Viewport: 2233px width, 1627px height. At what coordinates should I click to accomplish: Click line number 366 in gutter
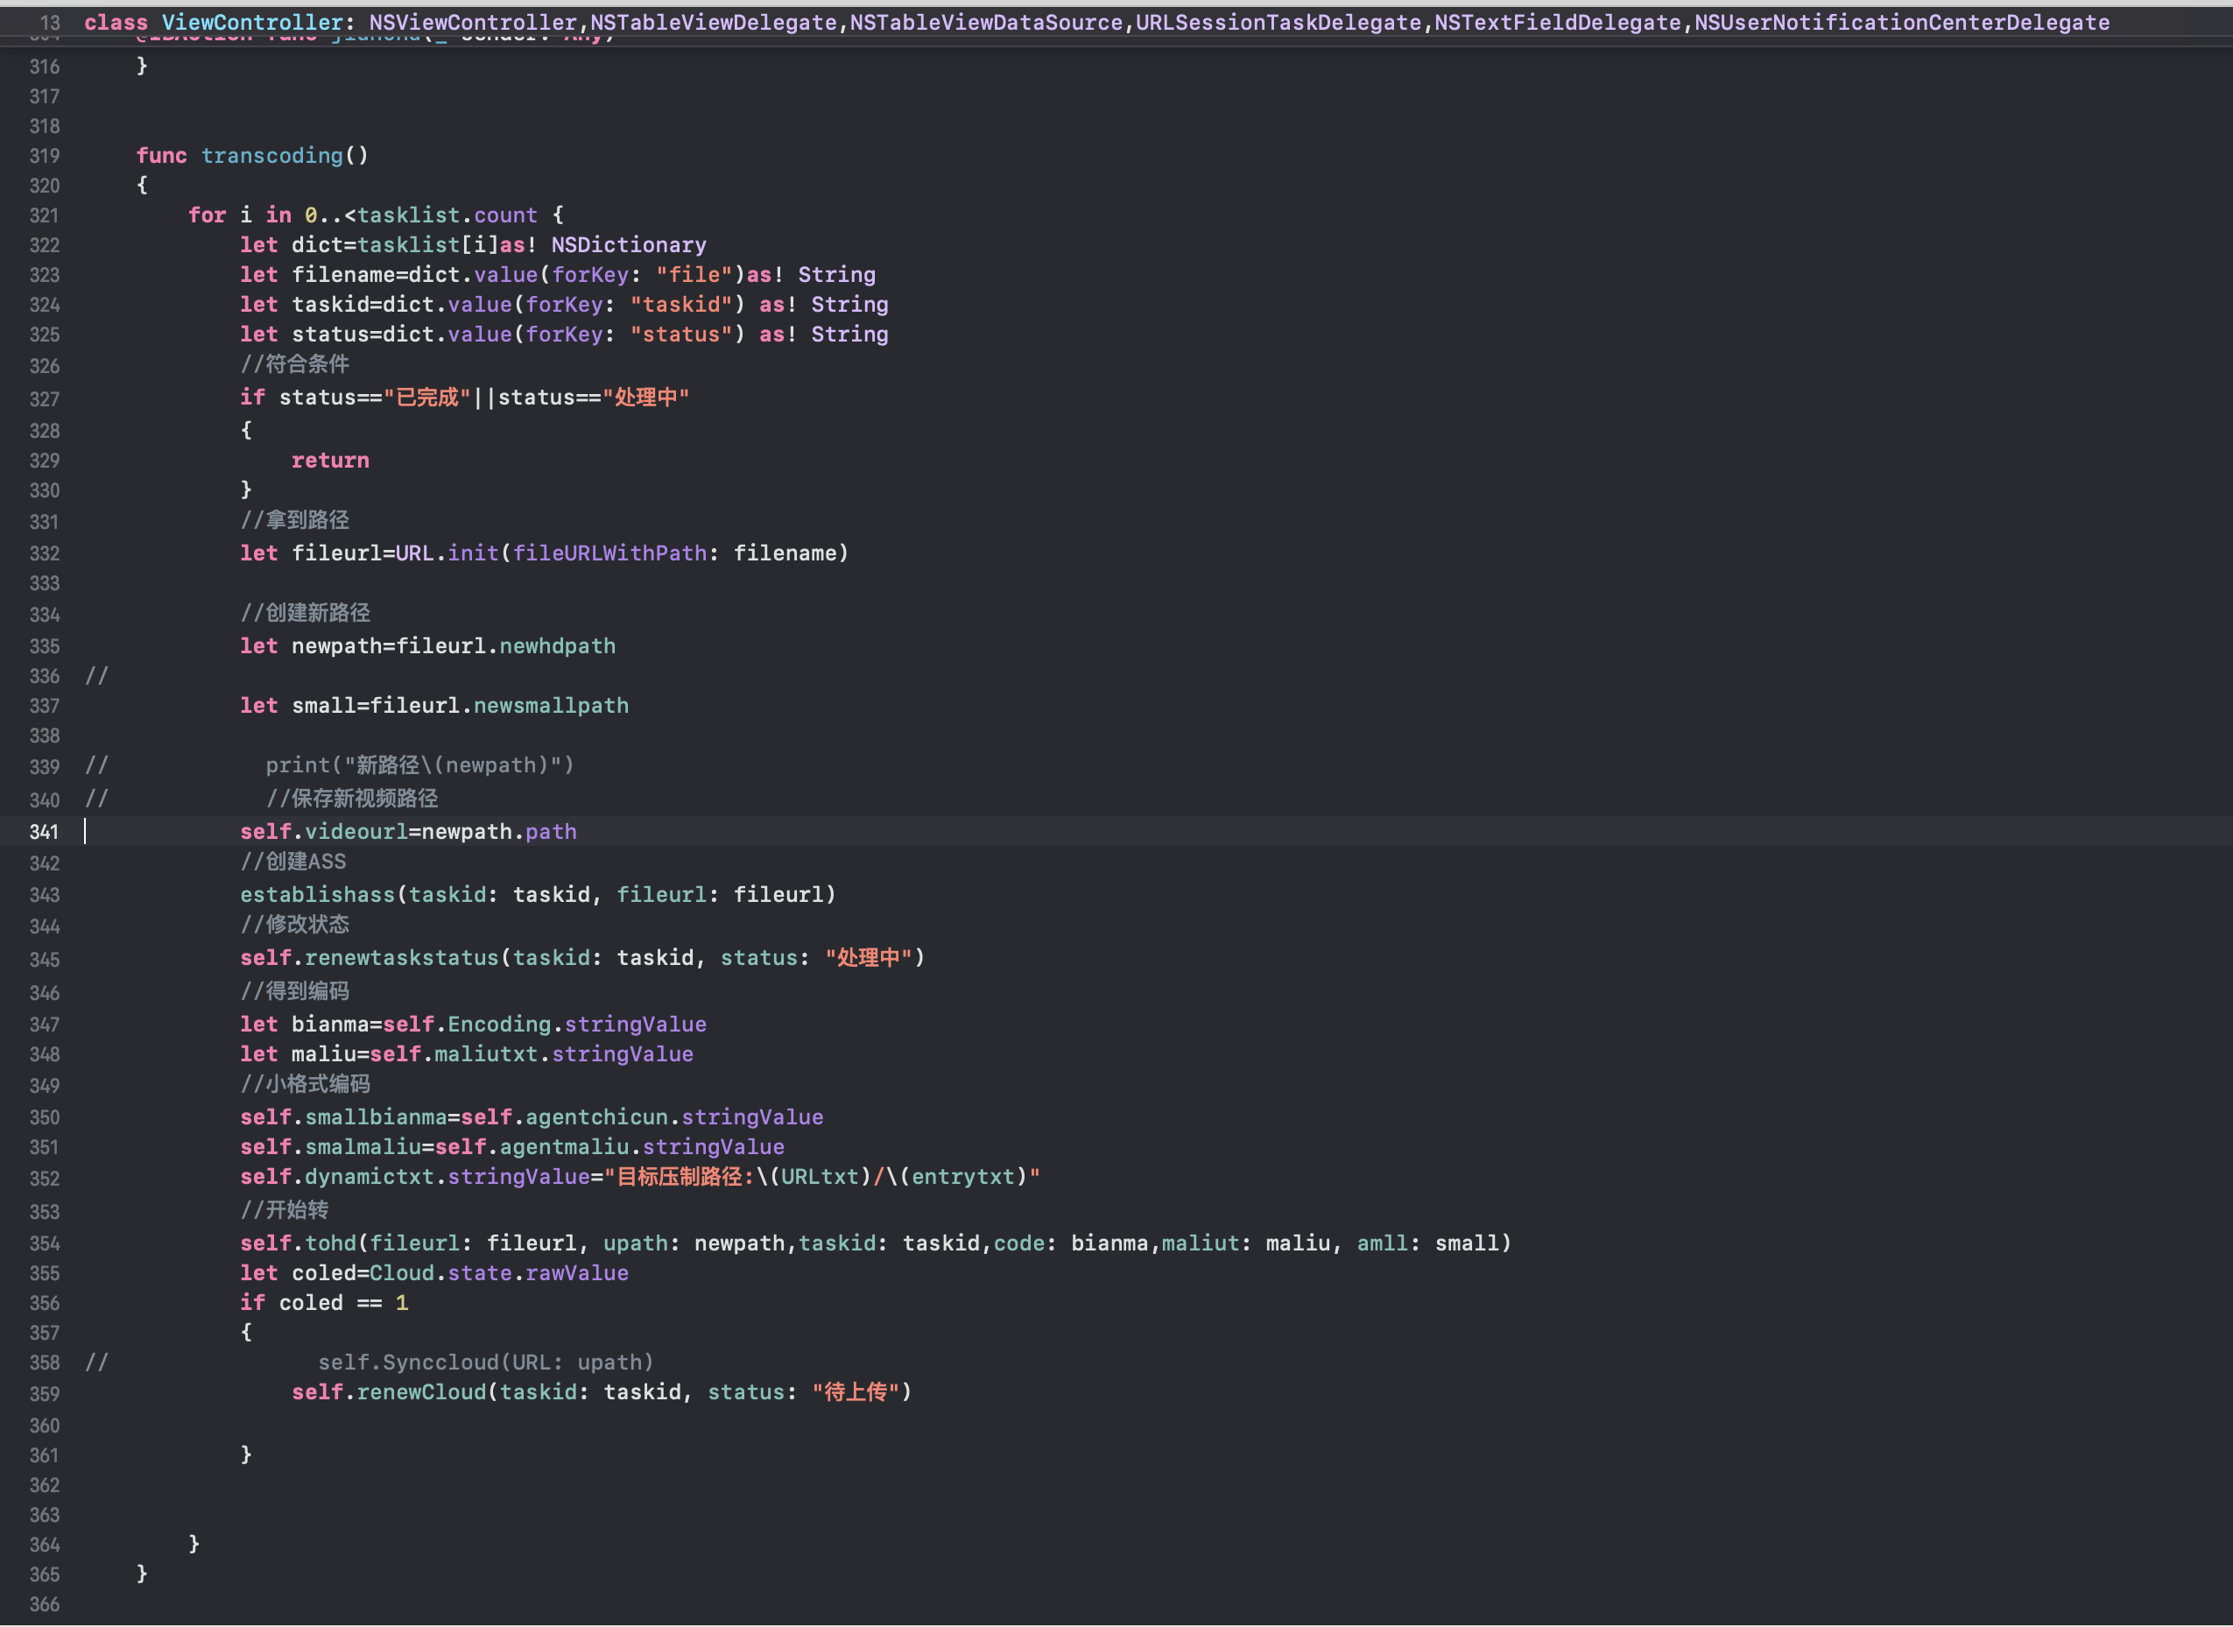tap(45, 1603)
